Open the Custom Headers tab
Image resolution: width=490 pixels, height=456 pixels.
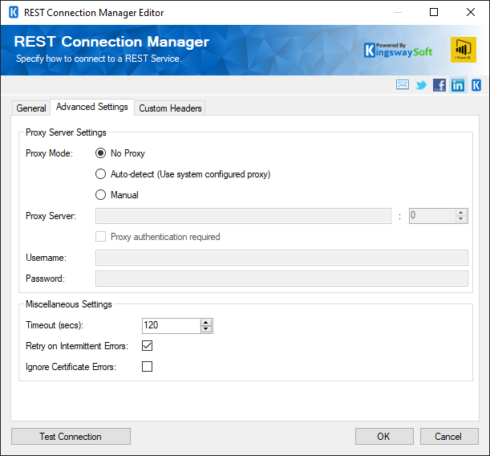coord(170,108)
